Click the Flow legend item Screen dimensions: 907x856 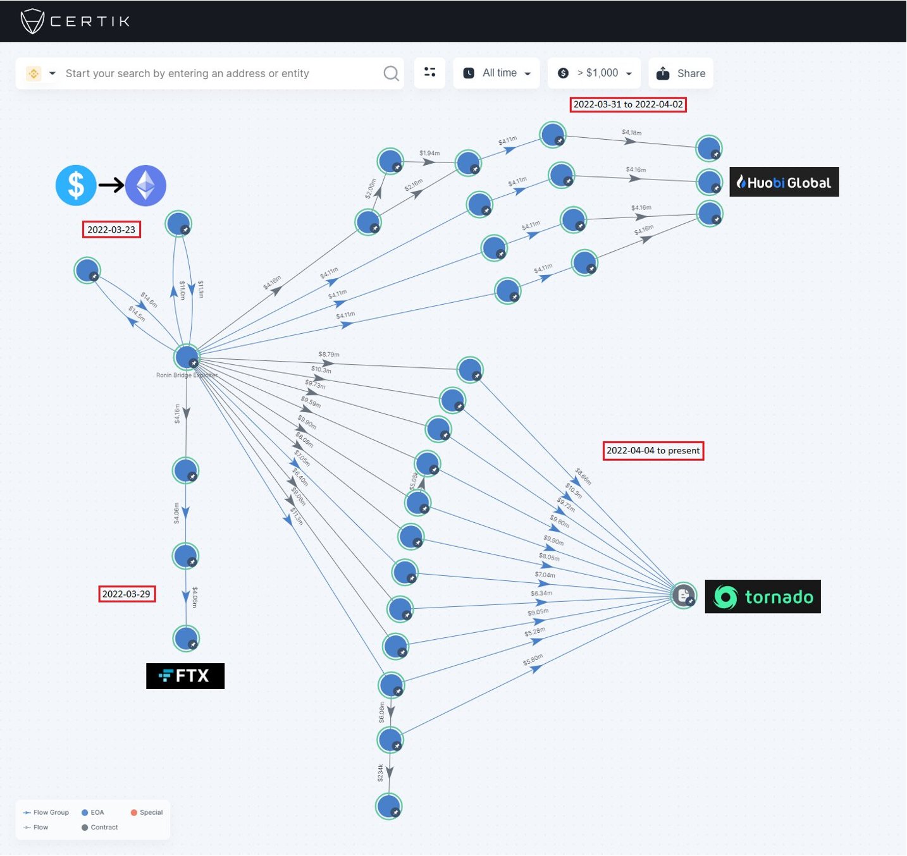tap(35, 827)
